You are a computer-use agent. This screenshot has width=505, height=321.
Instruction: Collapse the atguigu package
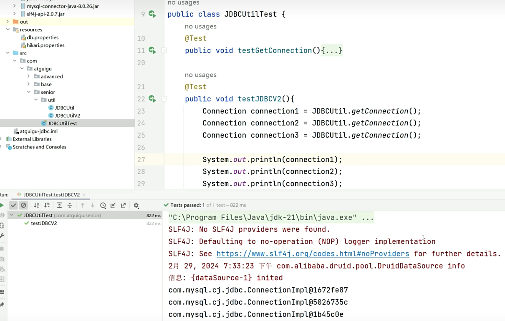[22, 69]
